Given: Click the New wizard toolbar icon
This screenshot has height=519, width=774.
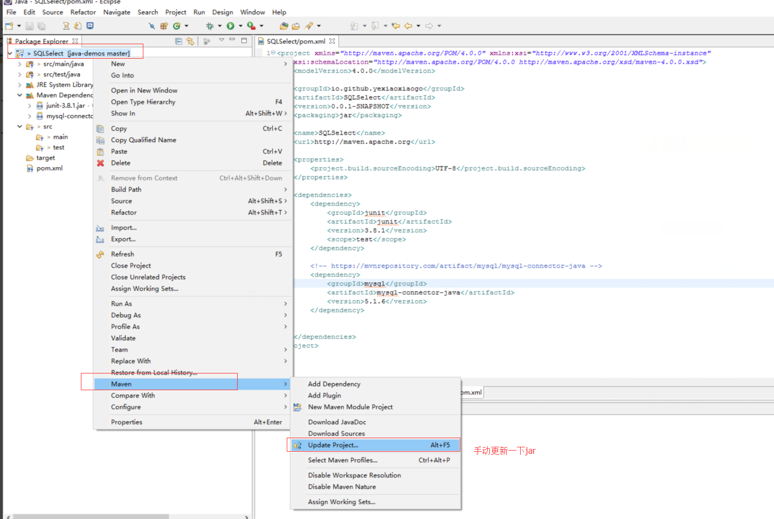Looking at the screenshot, I should 9,26.
